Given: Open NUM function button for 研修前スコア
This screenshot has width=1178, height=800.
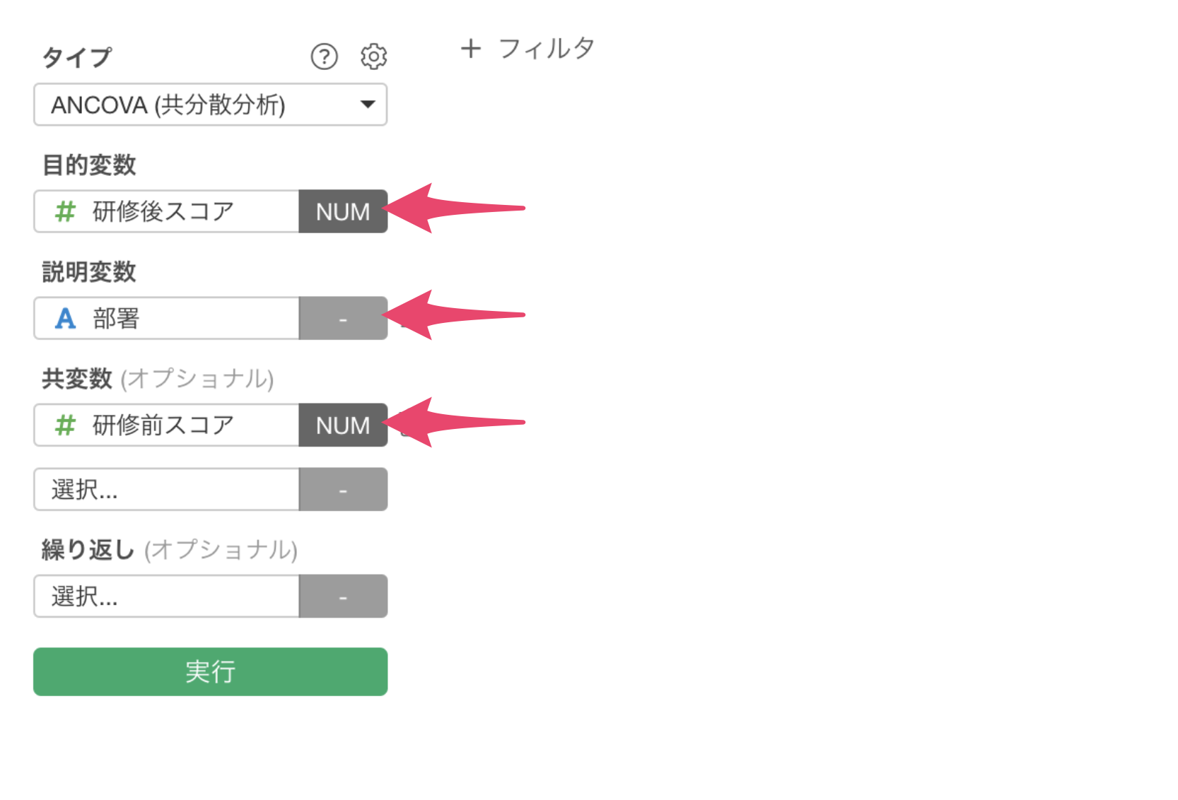Looking at the screenshot, I should 343,425.
